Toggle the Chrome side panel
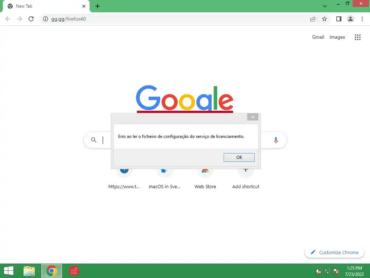The height and width of the screenshot is (278, 370). [339, 19]
